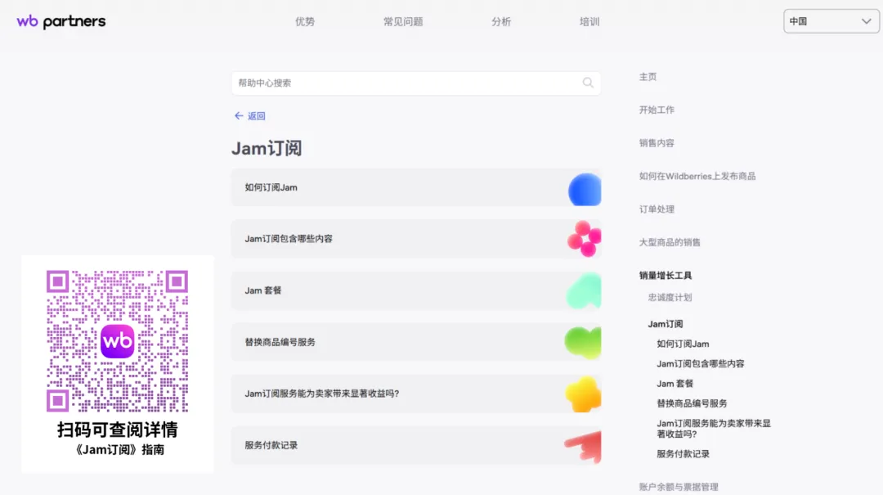Open the country selector showing 中国

[831, 20]
